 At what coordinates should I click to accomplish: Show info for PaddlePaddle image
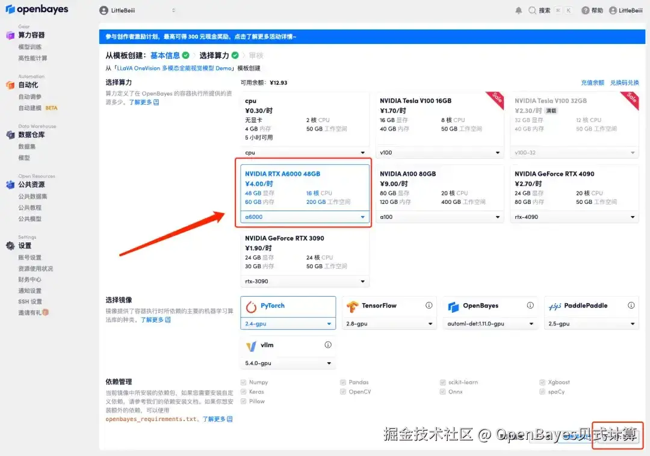point(631,305)
